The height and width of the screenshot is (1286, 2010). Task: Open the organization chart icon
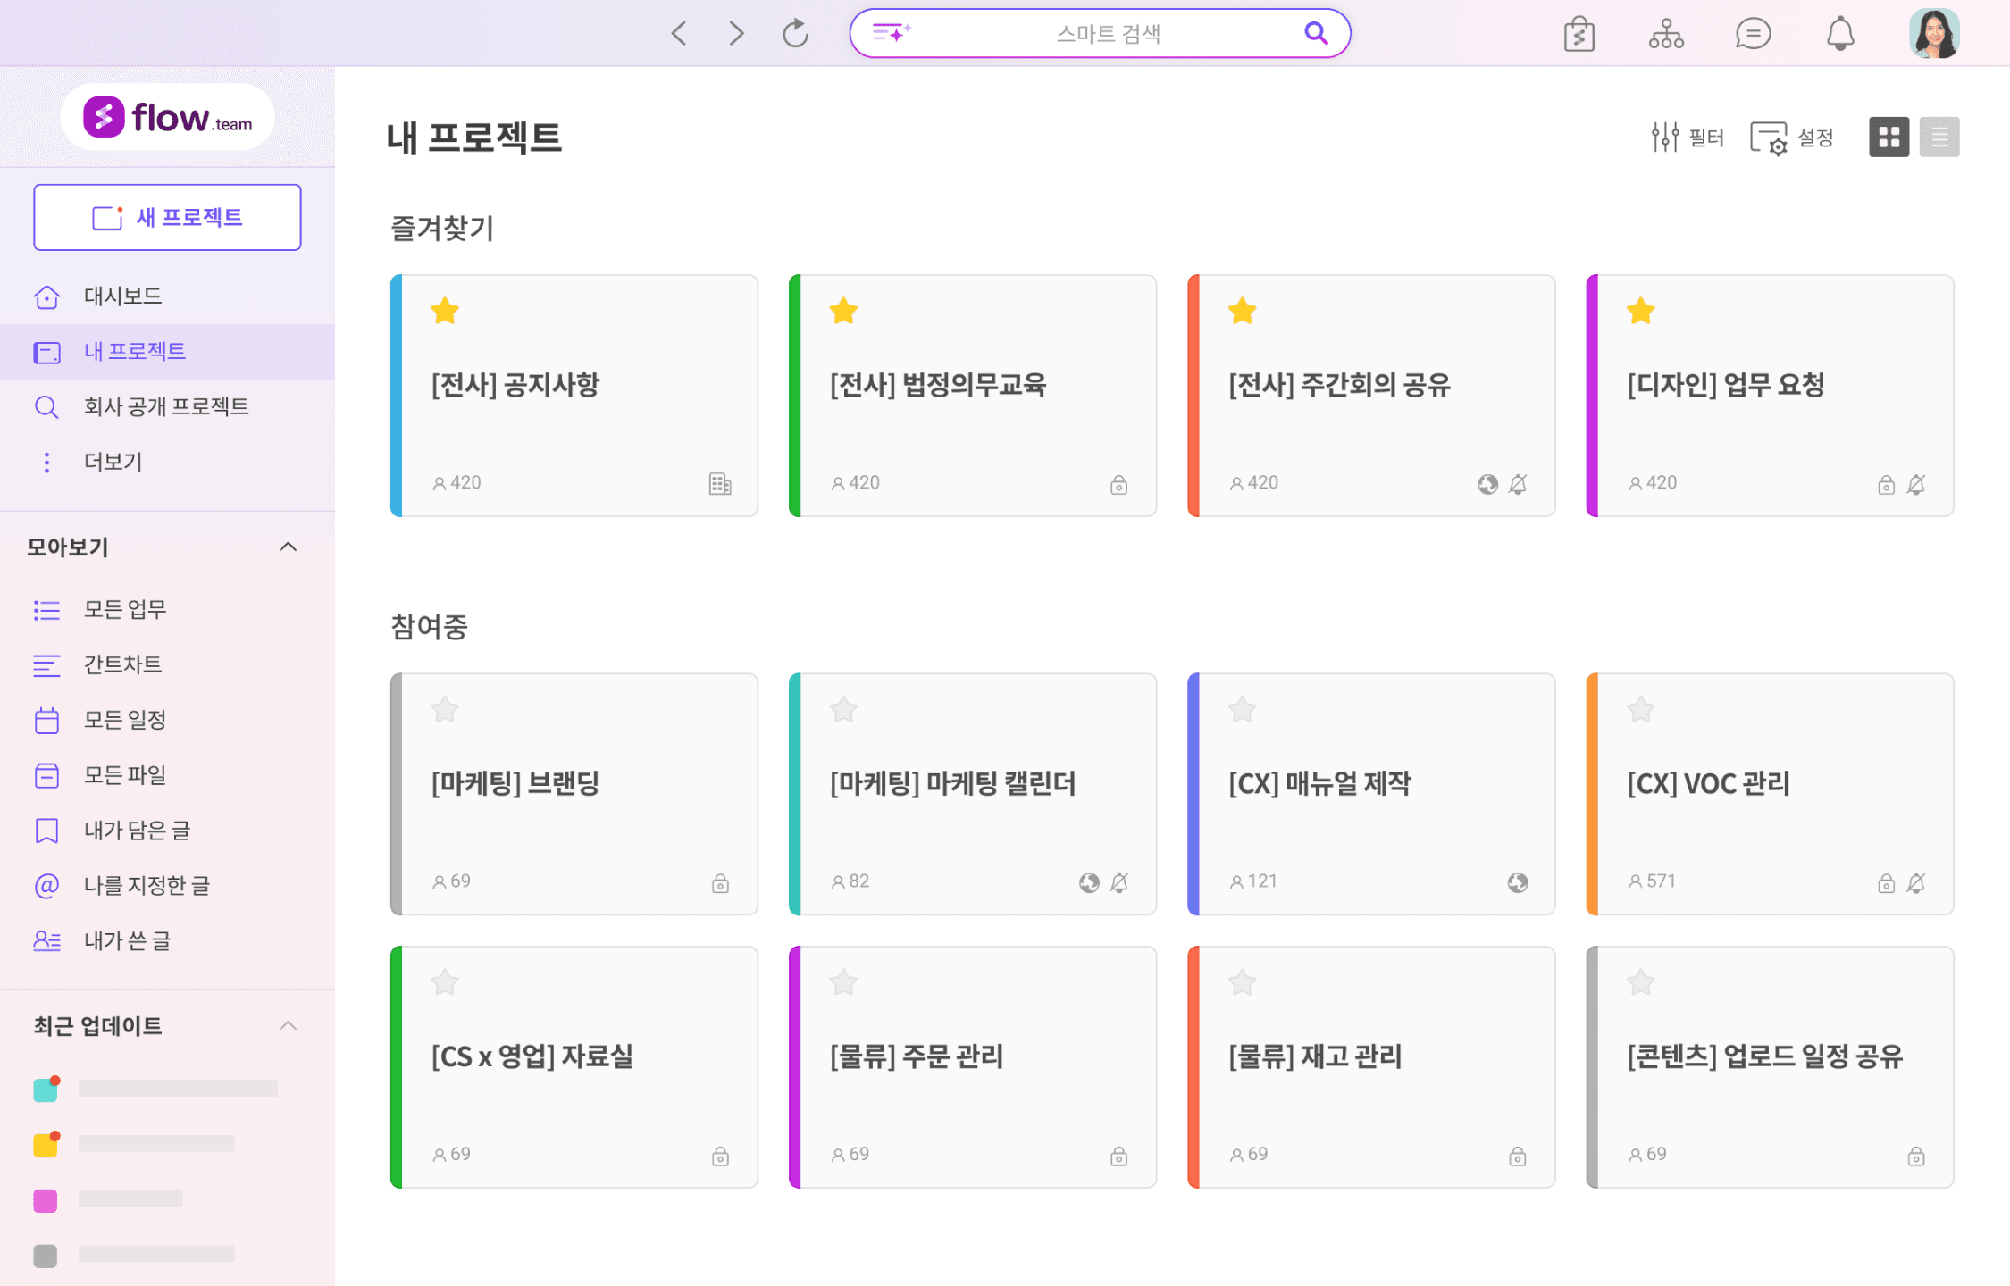coord(1666,34)
